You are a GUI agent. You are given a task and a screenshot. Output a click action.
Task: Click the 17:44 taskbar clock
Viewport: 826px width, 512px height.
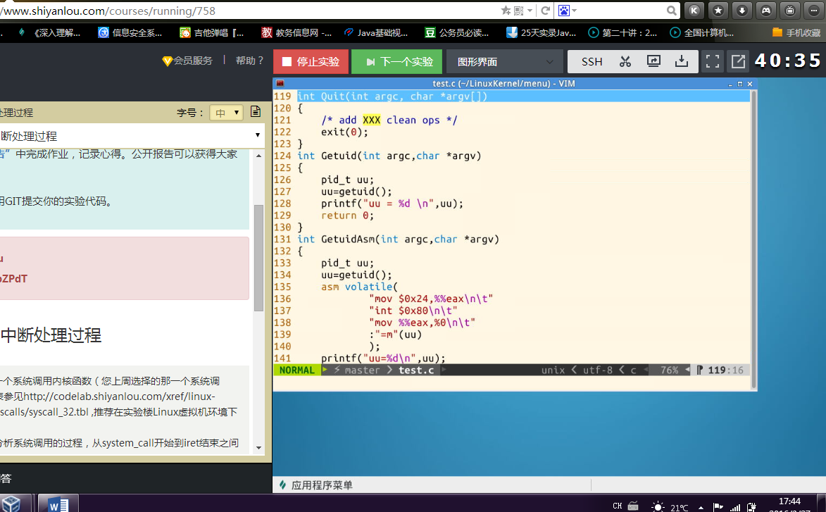[x=789, y=501]
